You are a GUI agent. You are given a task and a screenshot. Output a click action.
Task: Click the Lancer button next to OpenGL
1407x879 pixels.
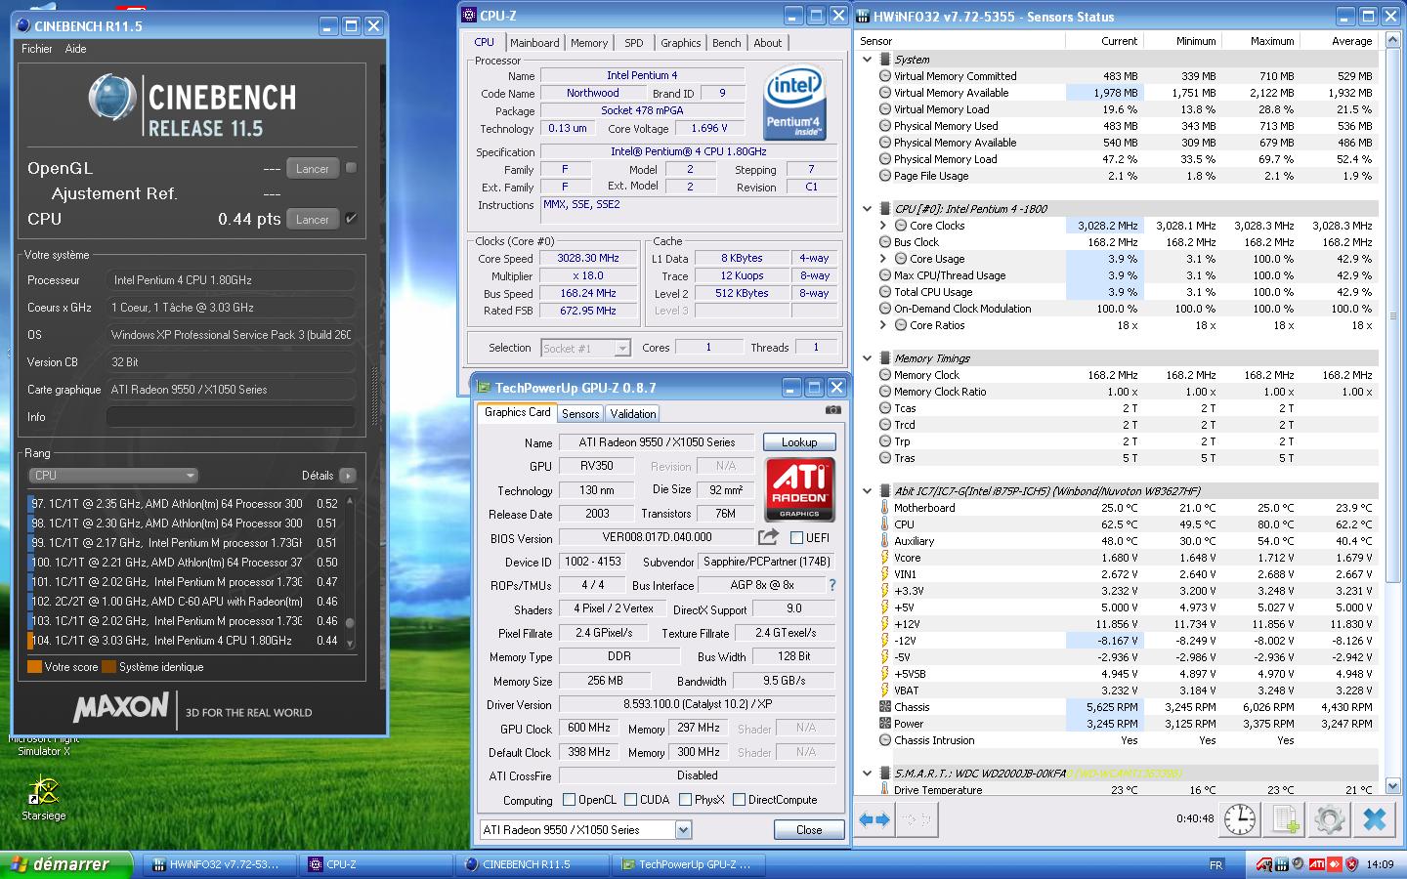click(313, 169)
